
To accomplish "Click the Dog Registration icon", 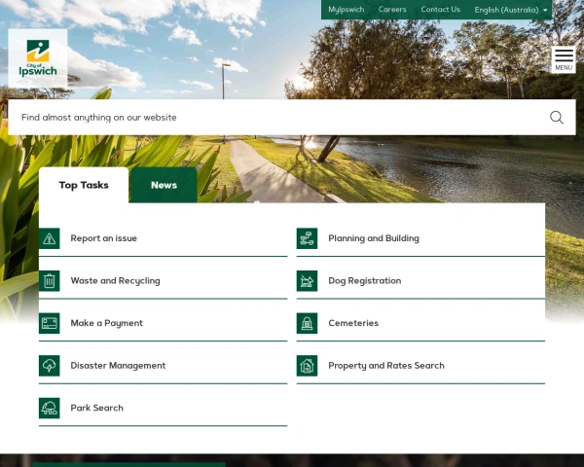I will pyautogui.click(x=308, y=281).
